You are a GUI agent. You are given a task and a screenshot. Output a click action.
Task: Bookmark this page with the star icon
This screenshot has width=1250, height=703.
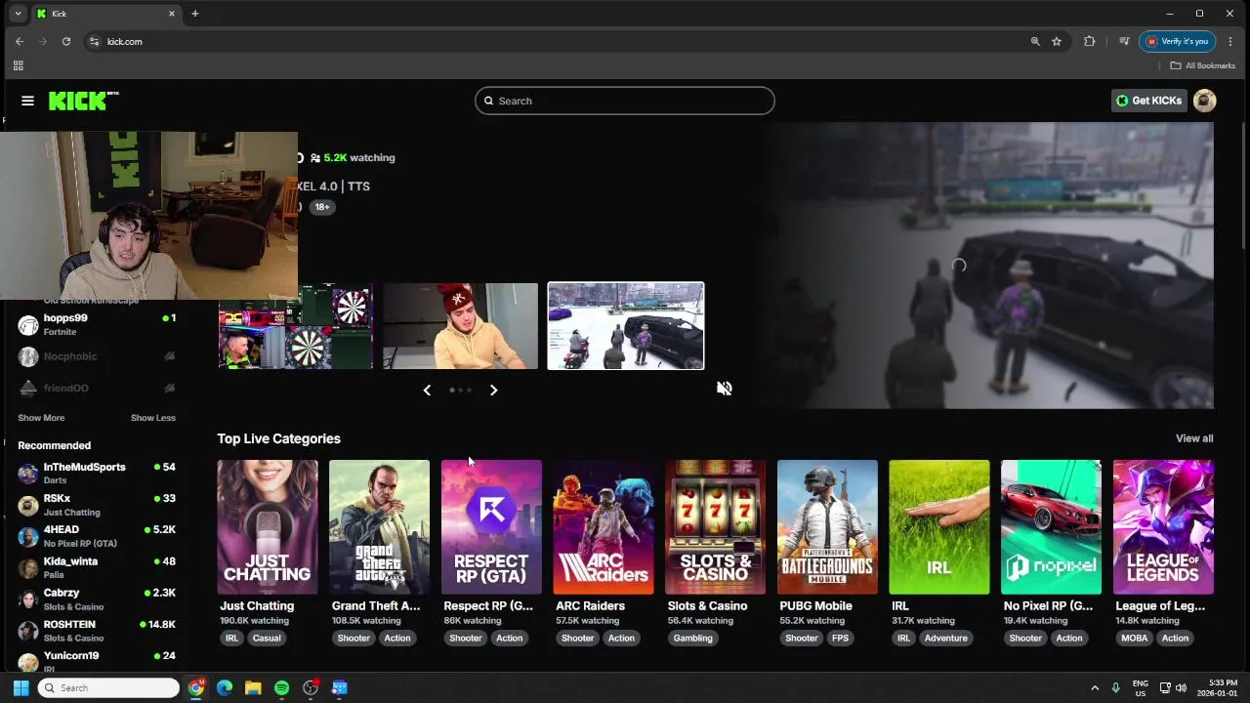pos(1057,41)
